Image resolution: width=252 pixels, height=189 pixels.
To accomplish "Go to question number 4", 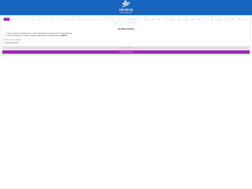I will (x=26, y=19).
